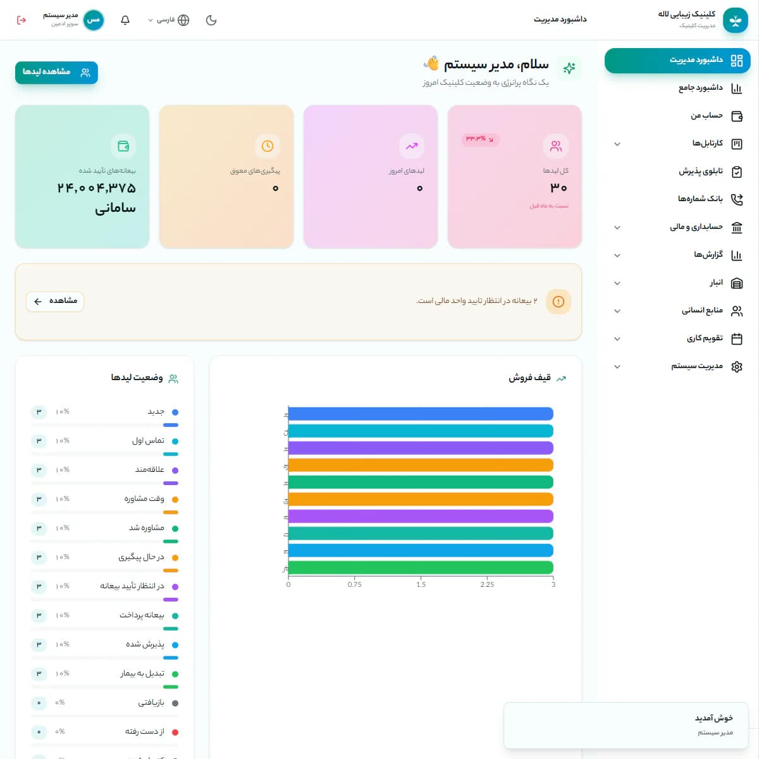The width and height of the screenshot is (759, 759).
Task: Click the حساب من wallet icon
Action: [737, 116]
